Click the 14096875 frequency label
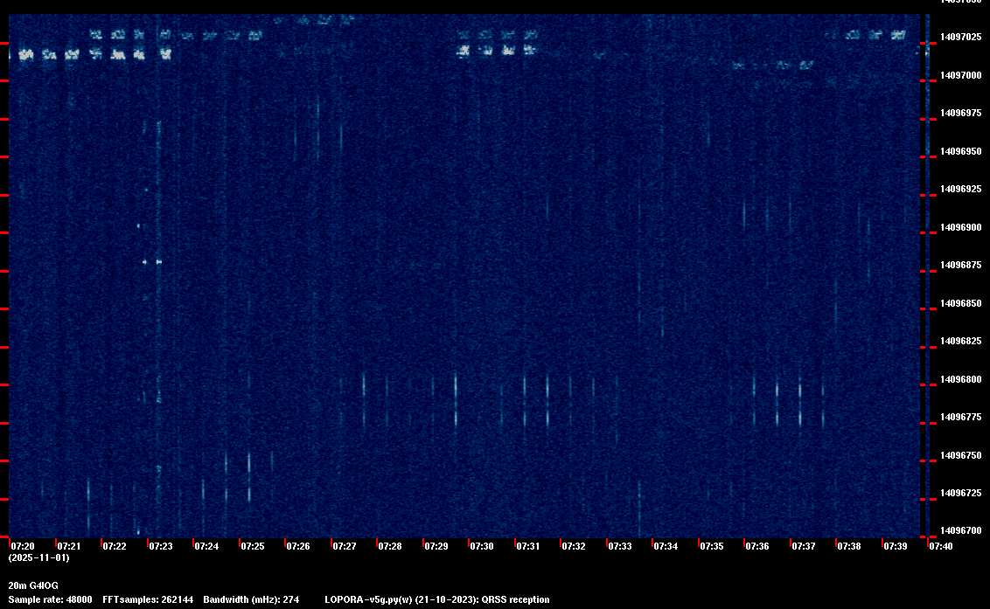 (x=960, y=265)
